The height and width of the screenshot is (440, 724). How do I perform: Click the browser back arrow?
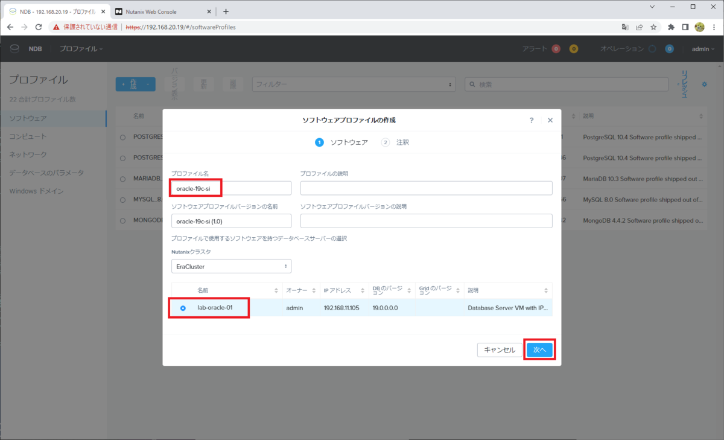[10, 27]
